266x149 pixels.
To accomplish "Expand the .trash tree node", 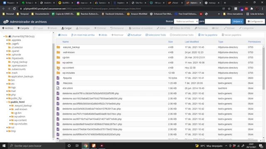I will click(x=7, y=73).
